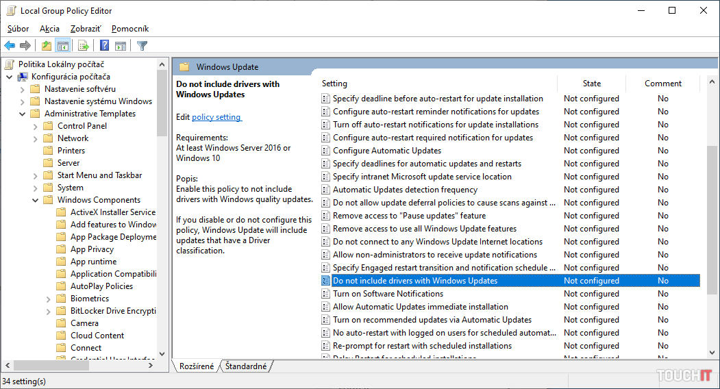Select the Configure Automatic Updates setting
This screenshot has width=720, height=389.
coord(386,151)
